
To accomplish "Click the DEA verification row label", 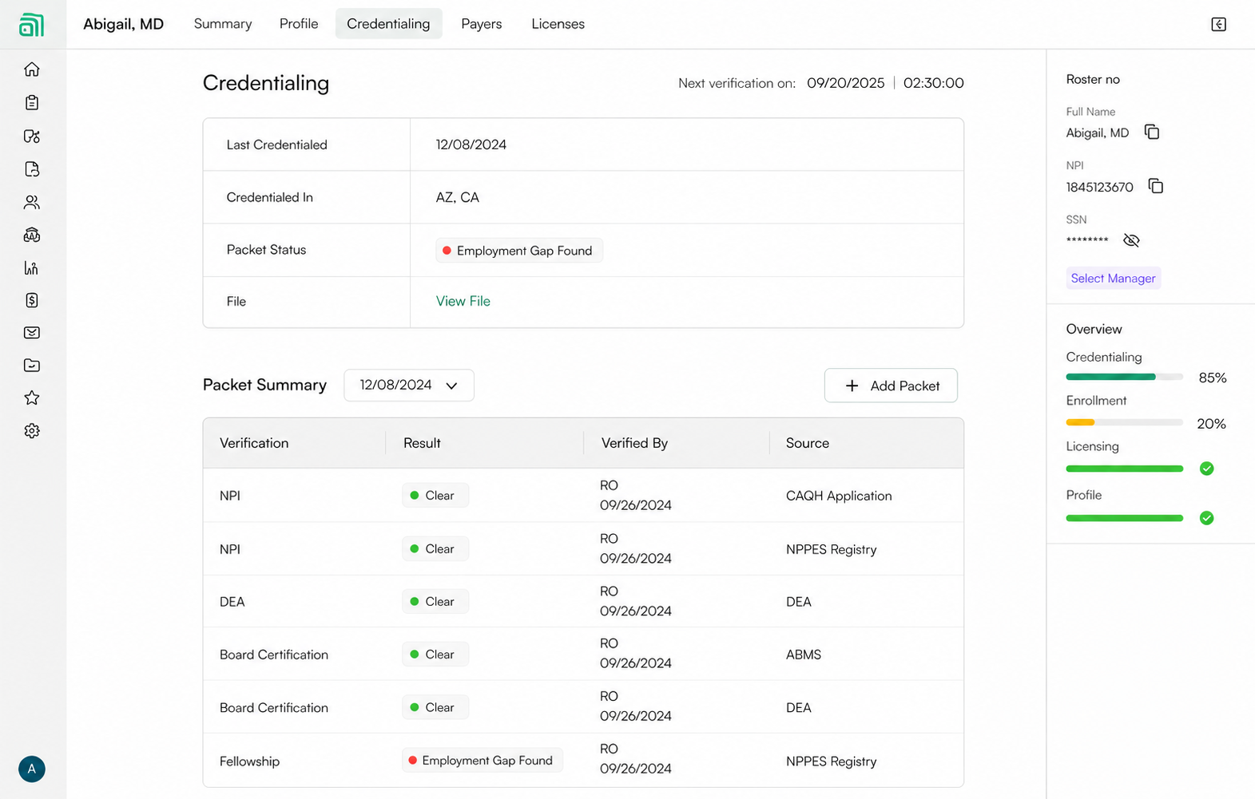I will click(x=232, y=602).
